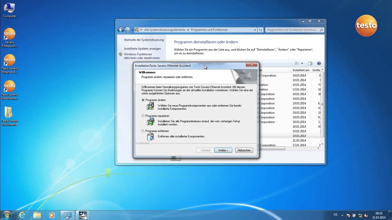
Task: Toggle the preview pane icon in the toolbar
Action: (x=310, y=63)
